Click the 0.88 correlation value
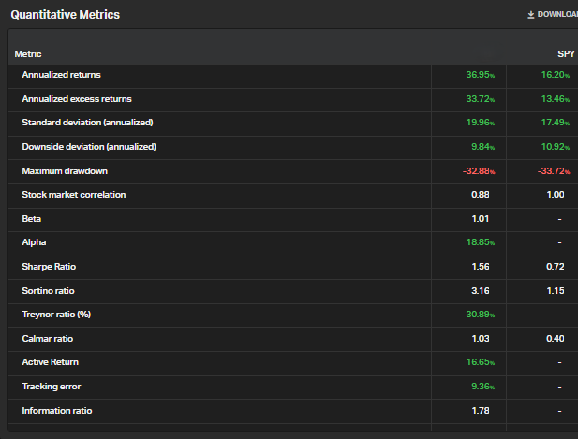 481,195
